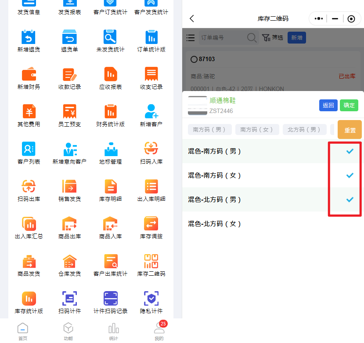Uncheck the 混色-南方码（男）option
The height and width of the screenshot is (343, 364).
point(272,151)
